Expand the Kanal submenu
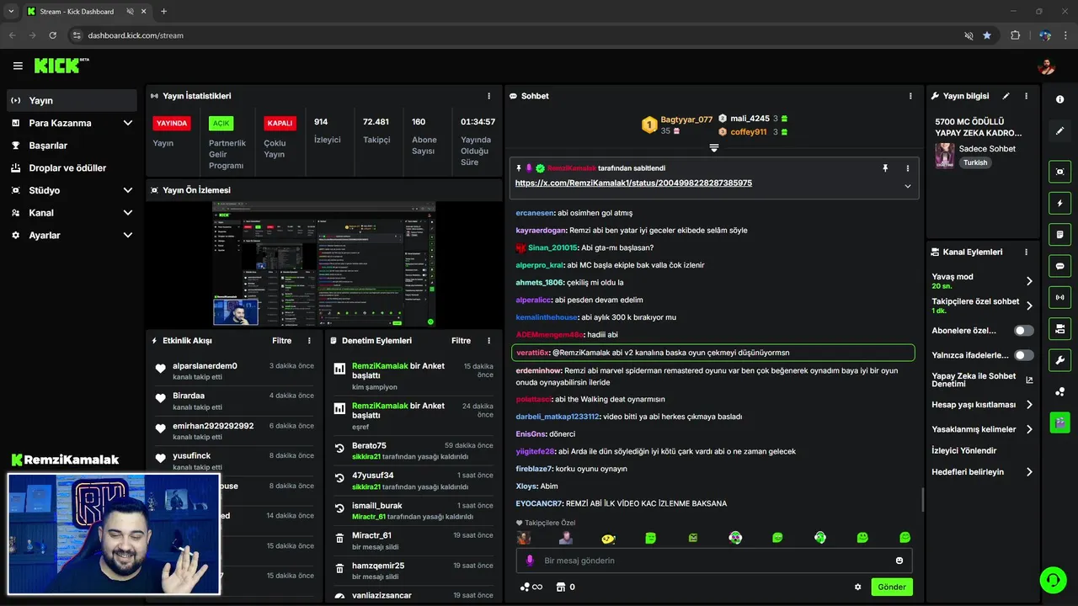 pos(128,213)
